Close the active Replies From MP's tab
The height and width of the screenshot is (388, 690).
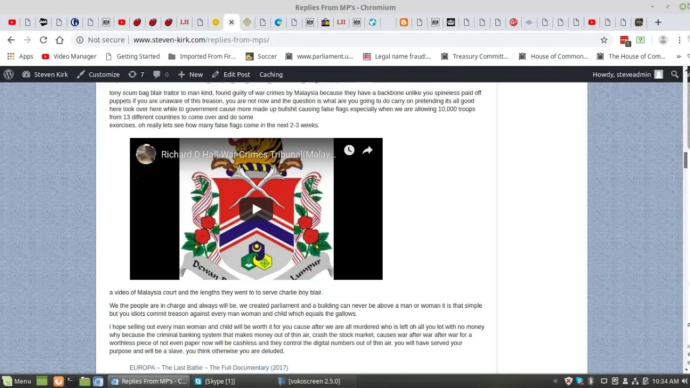(x=231, y=22)
